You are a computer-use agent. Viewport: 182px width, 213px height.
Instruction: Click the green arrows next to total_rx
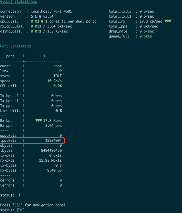[168, 21]
